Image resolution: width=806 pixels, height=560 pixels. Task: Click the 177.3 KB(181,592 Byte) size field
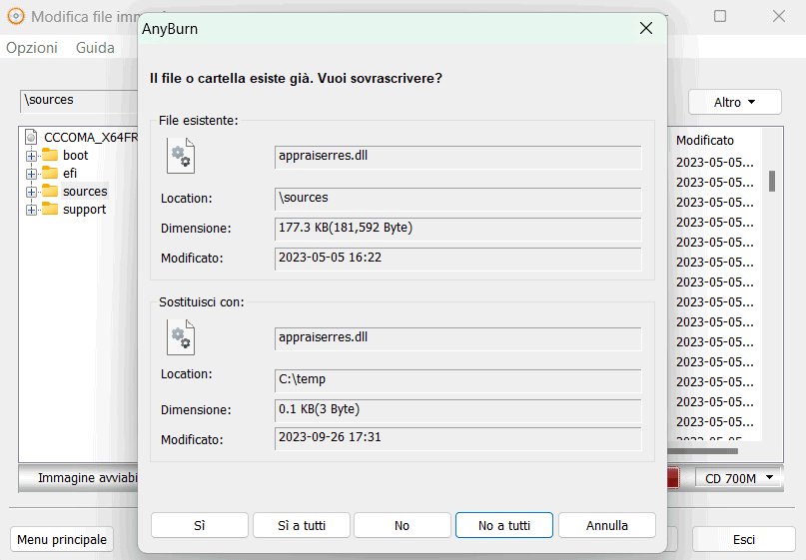[458, 229]
